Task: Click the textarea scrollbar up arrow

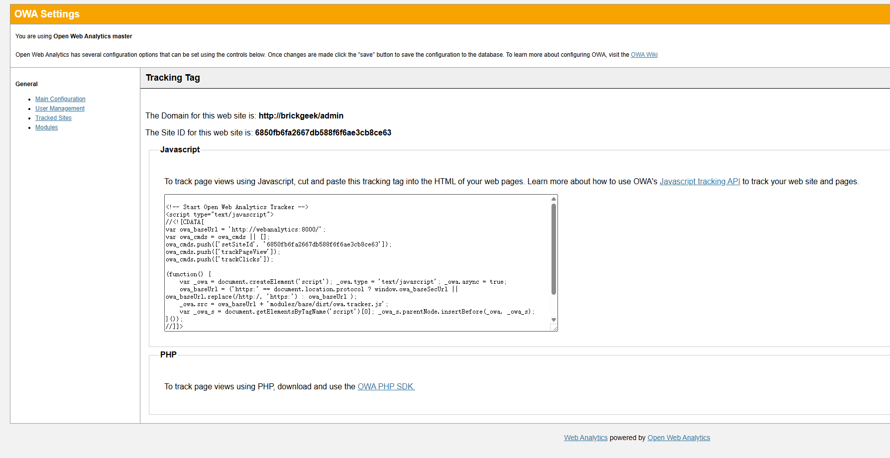Action: [554, 199]
